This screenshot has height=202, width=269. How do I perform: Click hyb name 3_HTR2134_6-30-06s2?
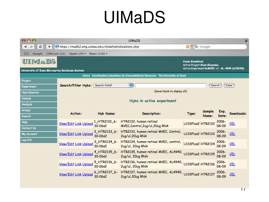[x=106, y=144]
